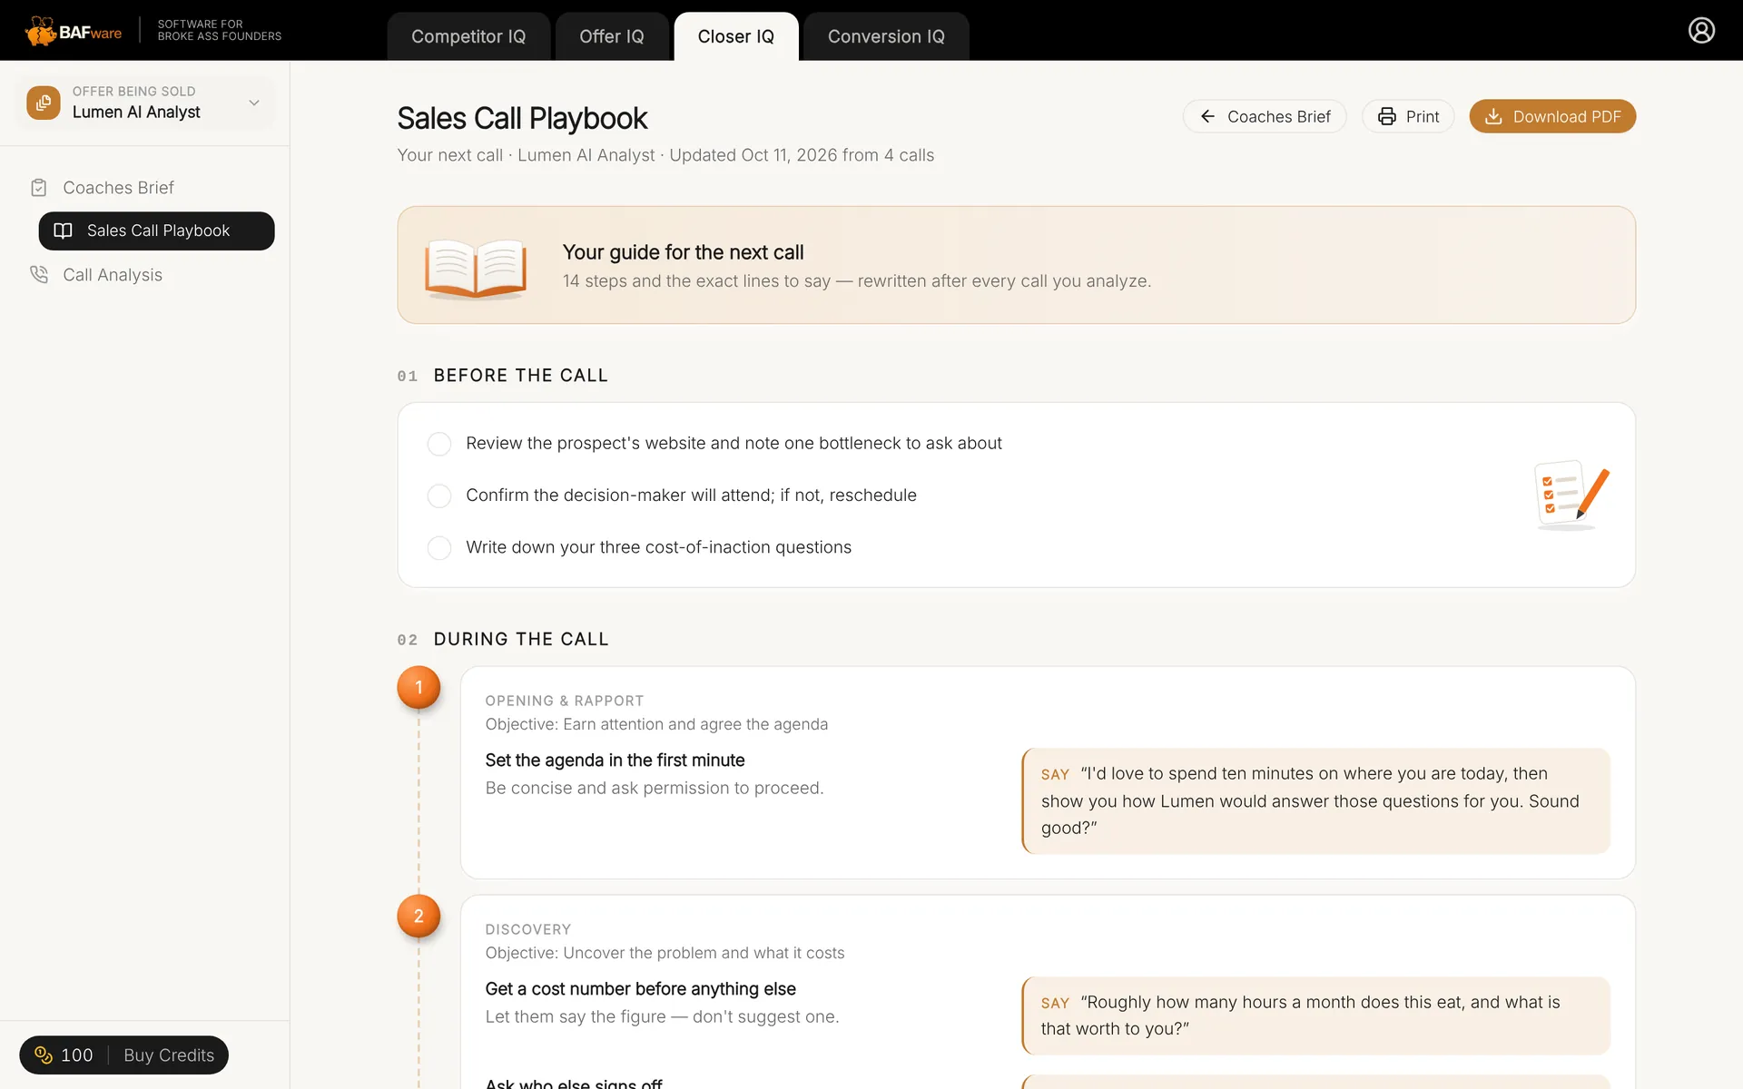The height and width of the screenshot is (1089, 1743).
Task: Click the 'BEFORE THE CALL' section heading
Action: pos(521,376)
